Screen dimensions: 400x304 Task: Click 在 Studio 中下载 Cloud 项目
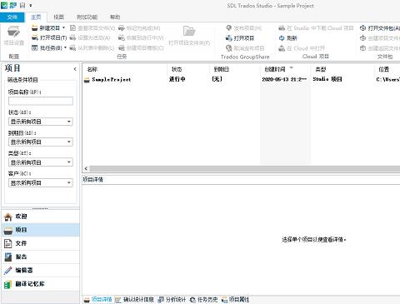click(316, 28)
